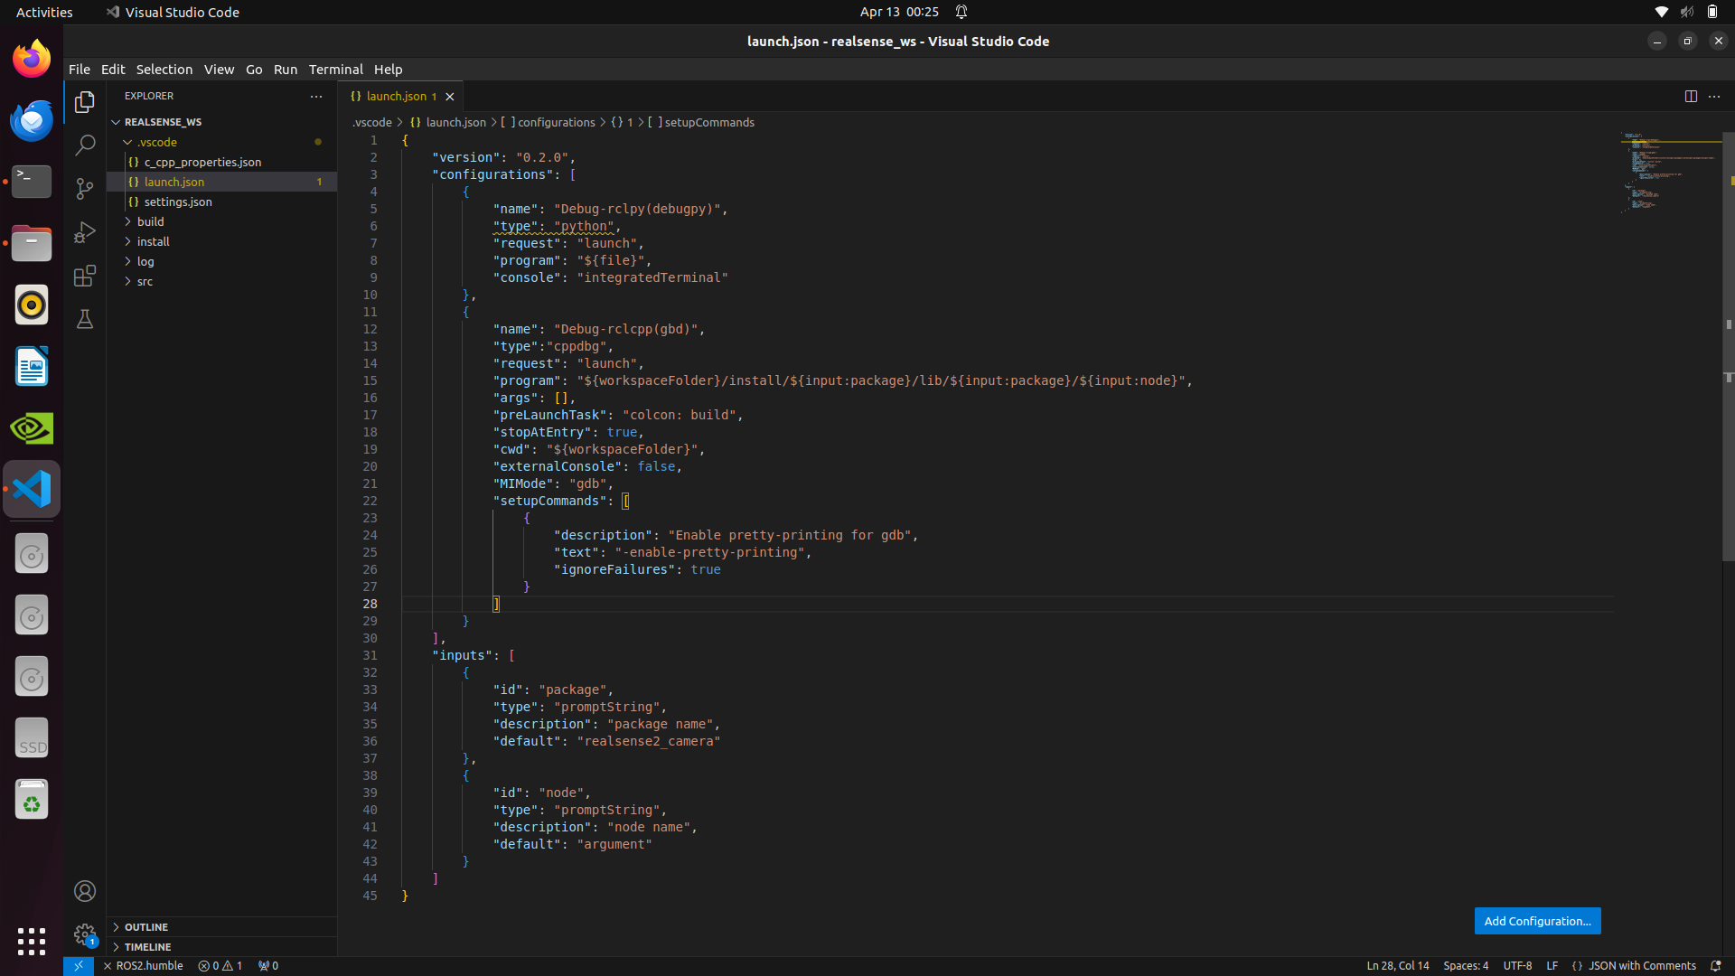Open Source Control view
The width and height of the screenshot is (1735, 976).
click(85, 189)
